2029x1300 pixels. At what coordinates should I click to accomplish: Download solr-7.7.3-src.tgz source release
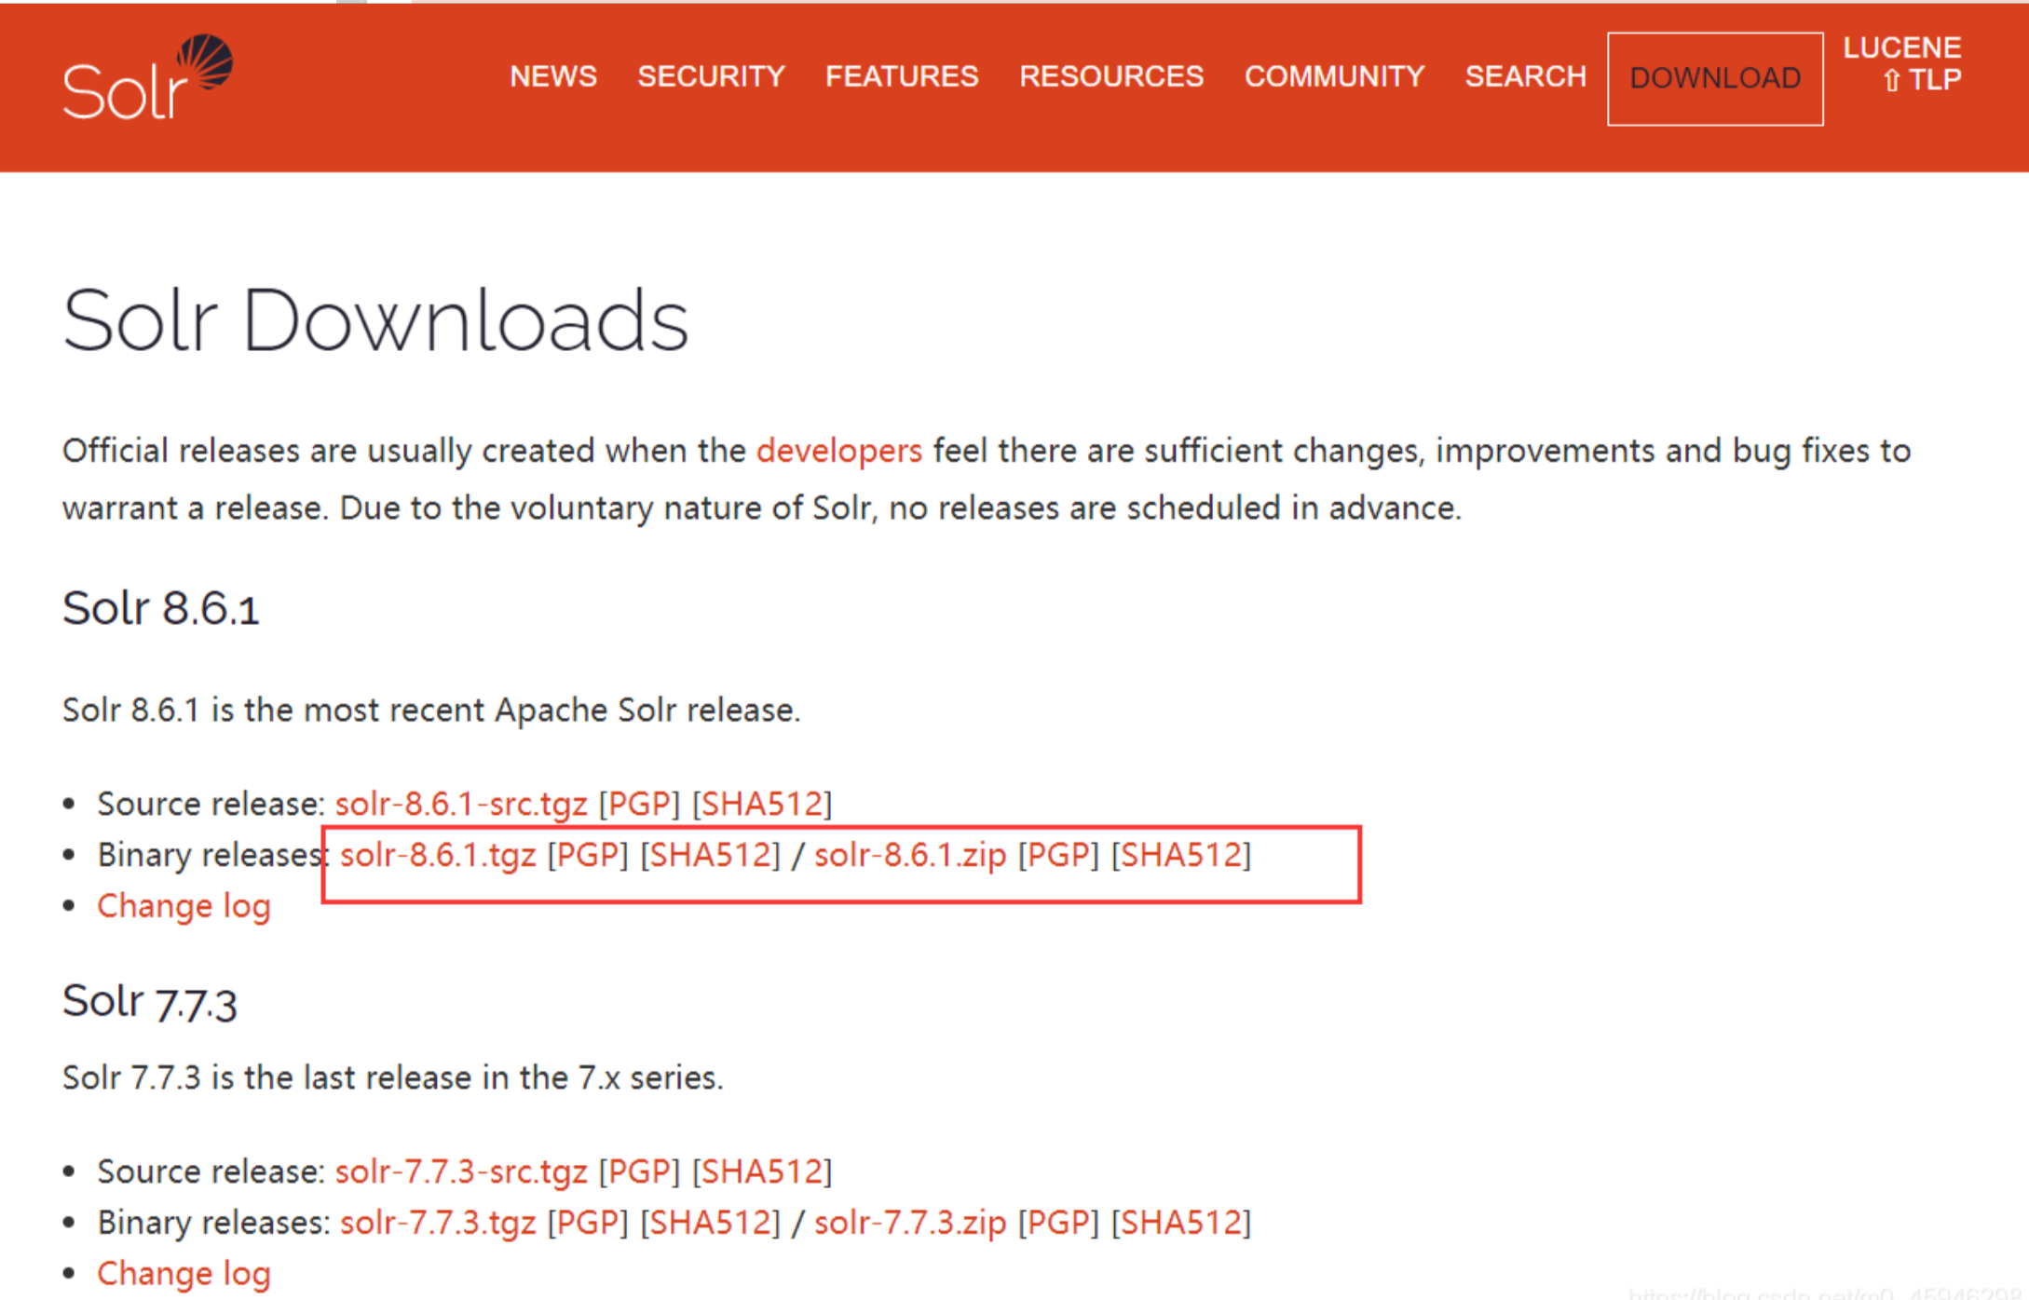(460, 1171)
